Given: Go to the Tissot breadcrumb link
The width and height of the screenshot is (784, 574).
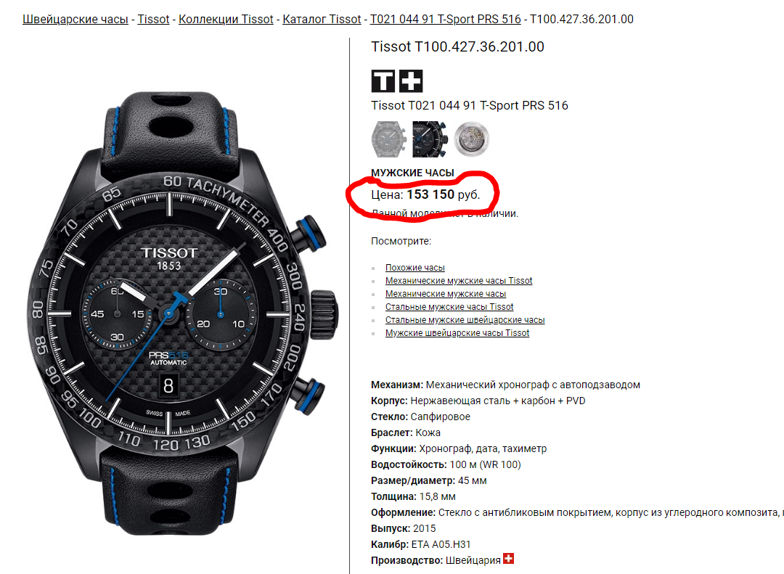Looking at the screenshot, I should coord(153,19).
